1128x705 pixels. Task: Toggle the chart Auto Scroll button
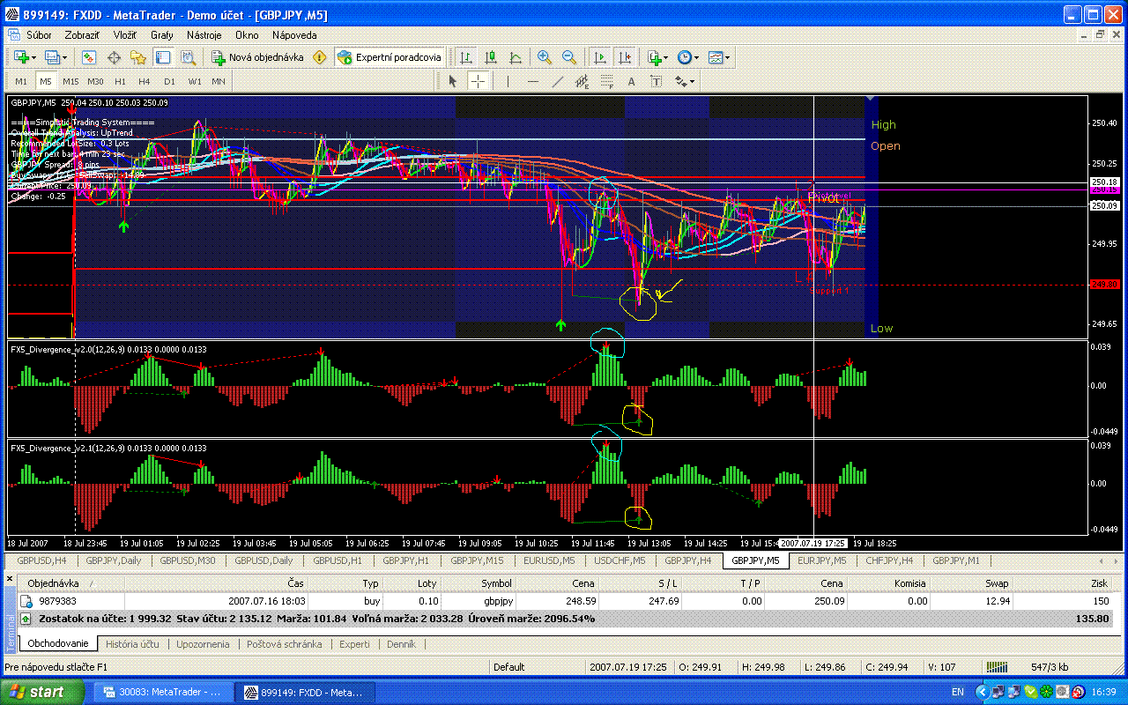[600, 57]
